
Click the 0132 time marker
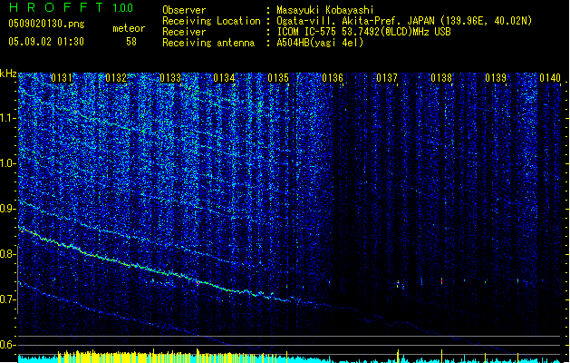(116, 78)
